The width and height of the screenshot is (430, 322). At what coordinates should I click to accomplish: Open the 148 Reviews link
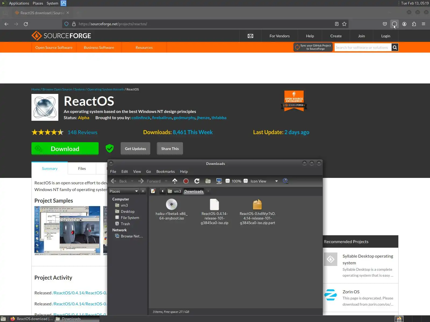click(x=83, y=132)
